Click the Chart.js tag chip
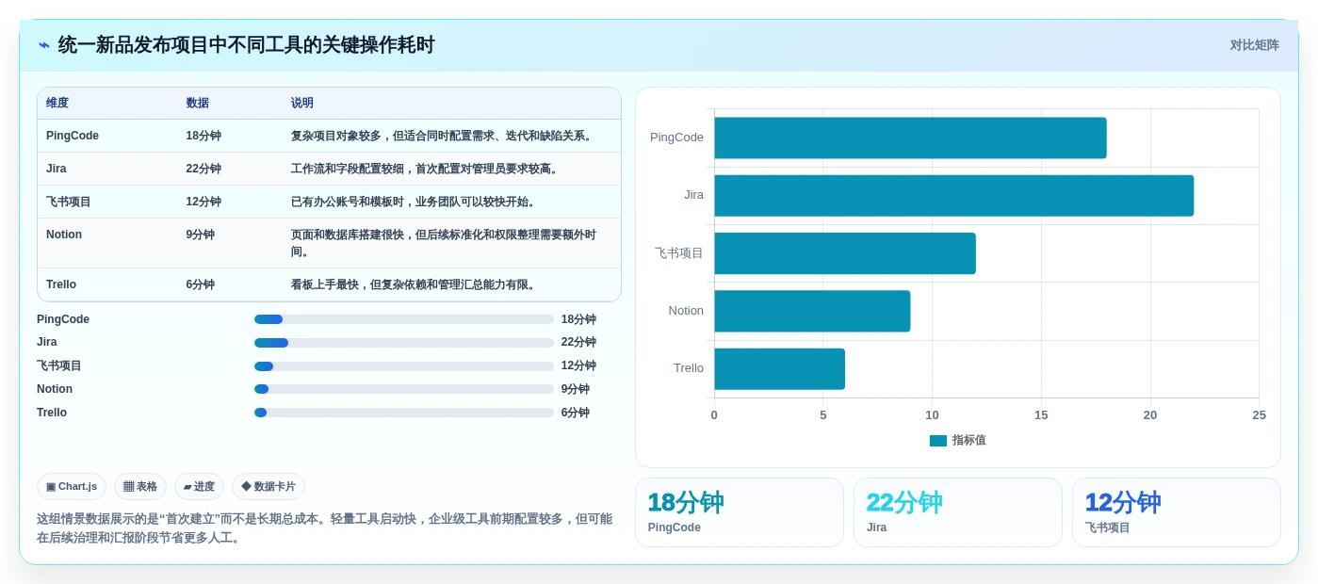 point(72,486)
